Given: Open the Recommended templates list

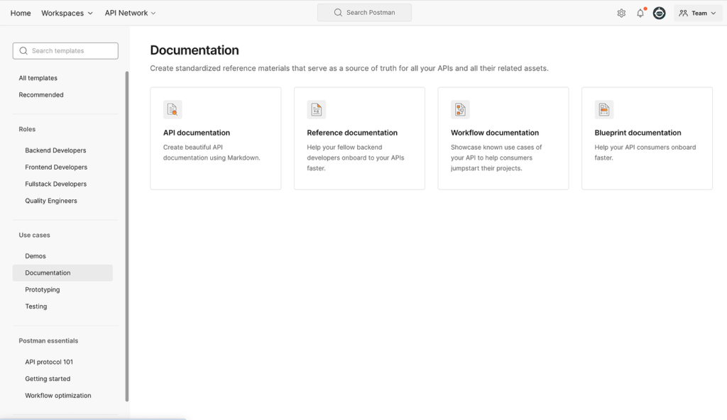Looking at the screenshot, I should click(40, 94).
